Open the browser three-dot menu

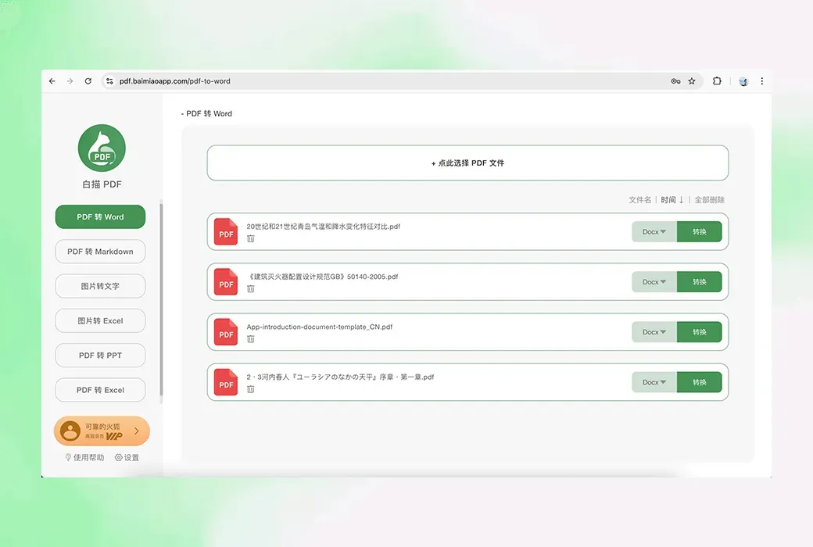click(x=761, y=81)
